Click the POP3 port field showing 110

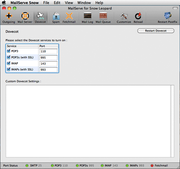coord(49,51)
